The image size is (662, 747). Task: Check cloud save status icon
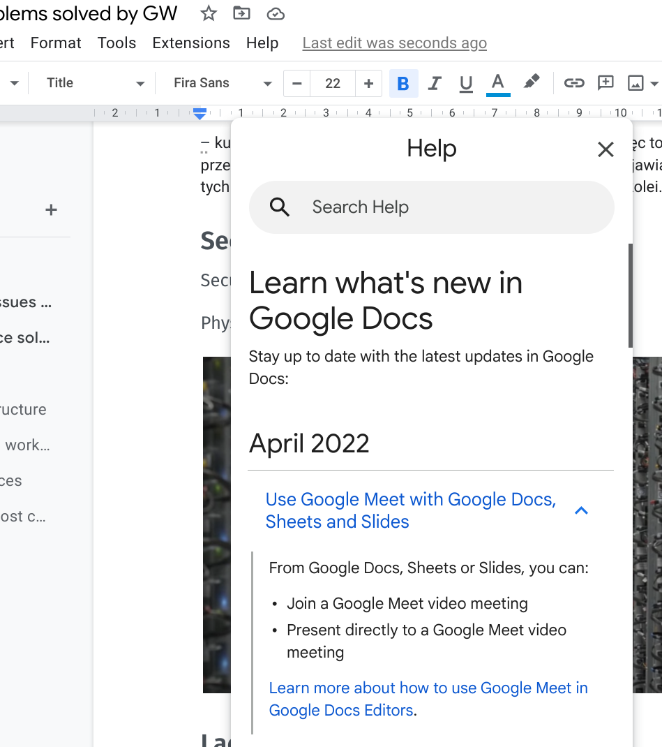point(276,14)
